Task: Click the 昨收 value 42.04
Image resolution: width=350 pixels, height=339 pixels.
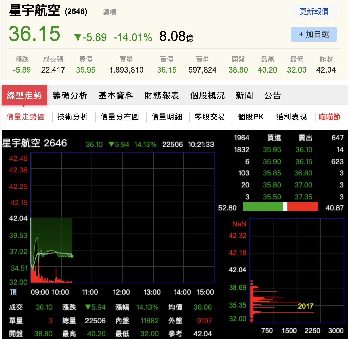Action: point(326,70)
